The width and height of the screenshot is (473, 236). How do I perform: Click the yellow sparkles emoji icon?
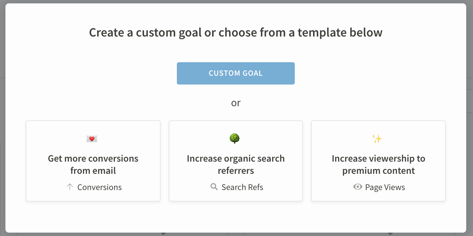click(x=377, y=139)
